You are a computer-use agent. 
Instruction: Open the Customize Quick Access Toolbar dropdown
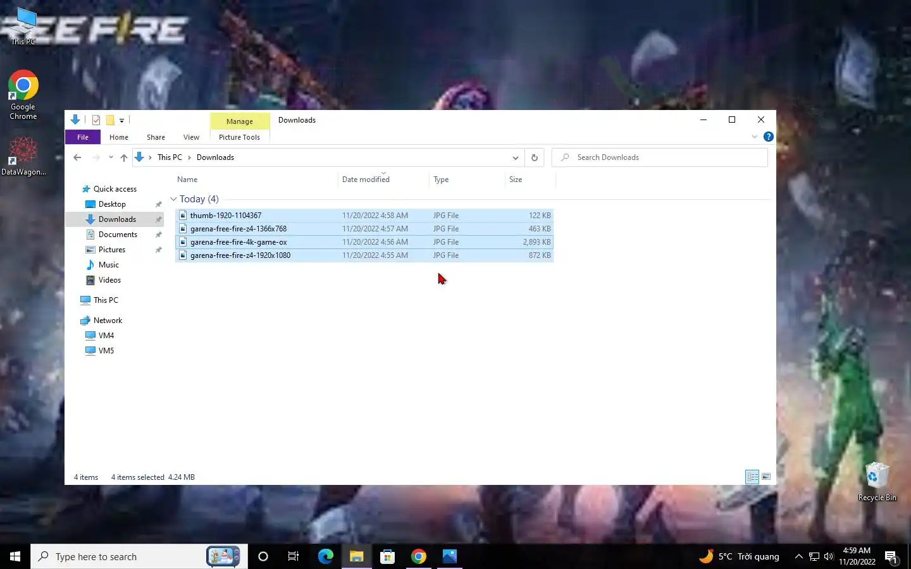[x=121, y=120]
